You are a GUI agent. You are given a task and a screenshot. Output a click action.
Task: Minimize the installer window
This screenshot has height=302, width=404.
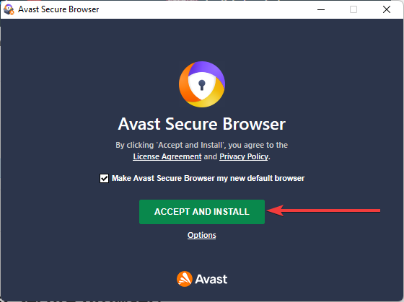321,9
